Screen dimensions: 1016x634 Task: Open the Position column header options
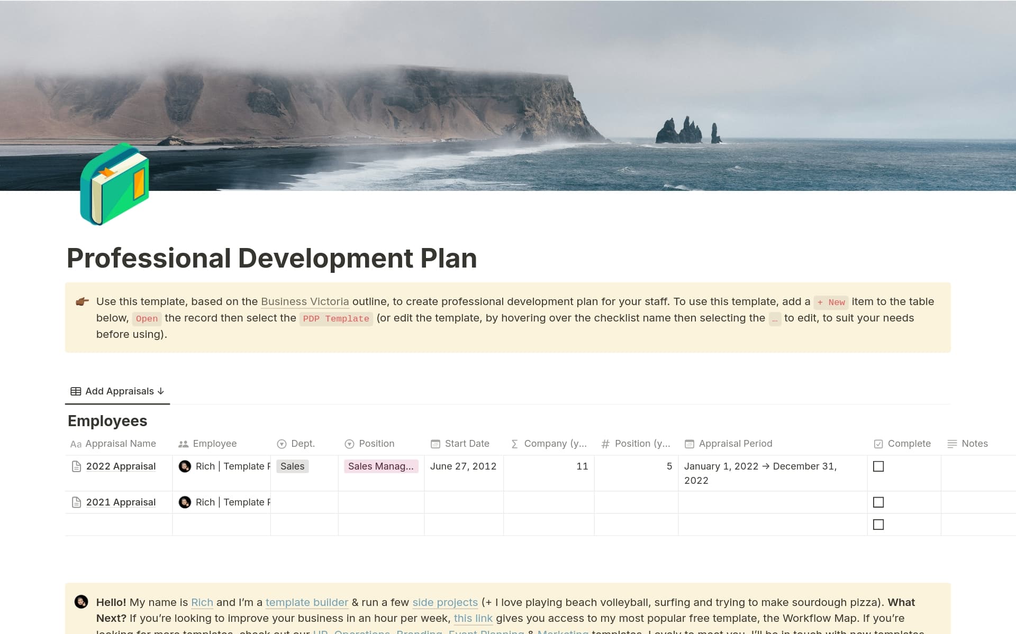(376, 444)
